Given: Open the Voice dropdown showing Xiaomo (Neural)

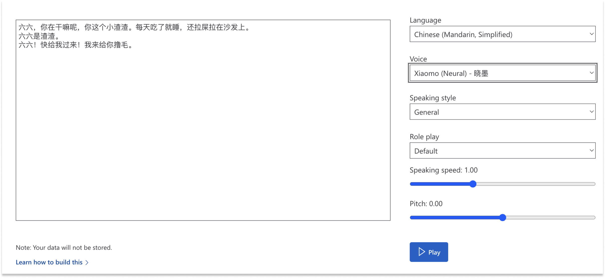Looking at the screenshot, I should (x=502, y=73).
